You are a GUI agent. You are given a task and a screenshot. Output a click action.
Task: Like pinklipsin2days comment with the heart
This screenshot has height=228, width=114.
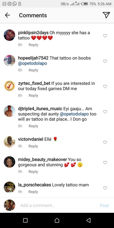(x=105, y=36)
